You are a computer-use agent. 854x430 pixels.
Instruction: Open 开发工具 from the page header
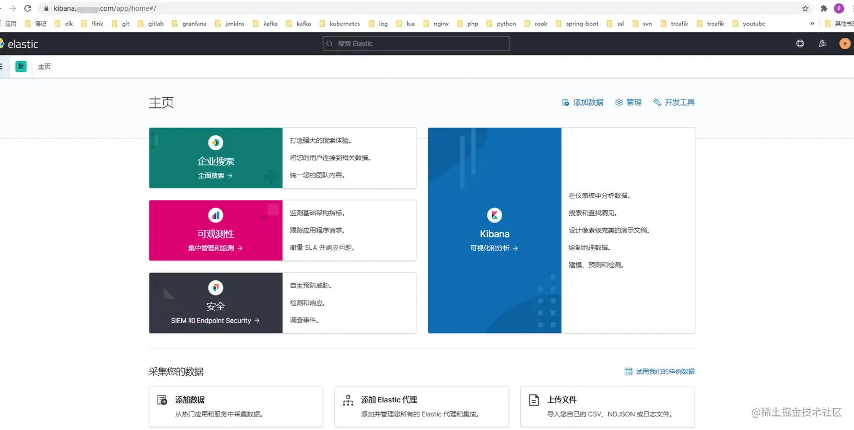pyautogui.click(x=674, y=102)
